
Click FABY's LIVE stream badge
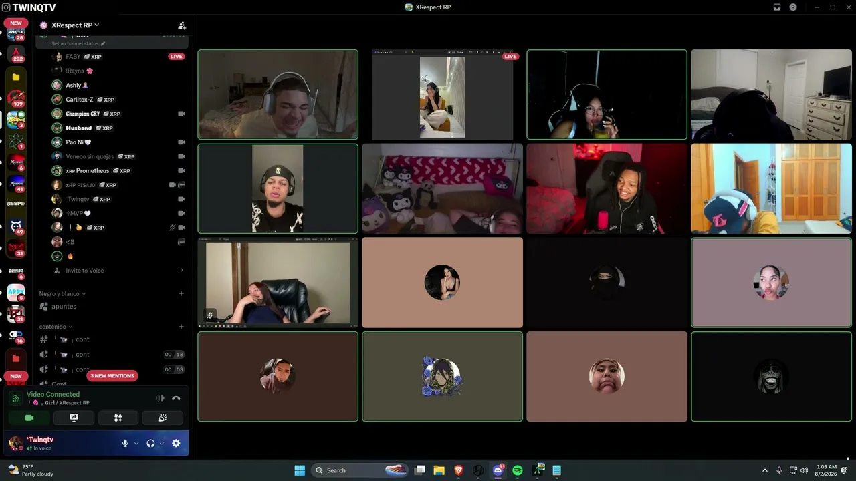coord(177,57)
